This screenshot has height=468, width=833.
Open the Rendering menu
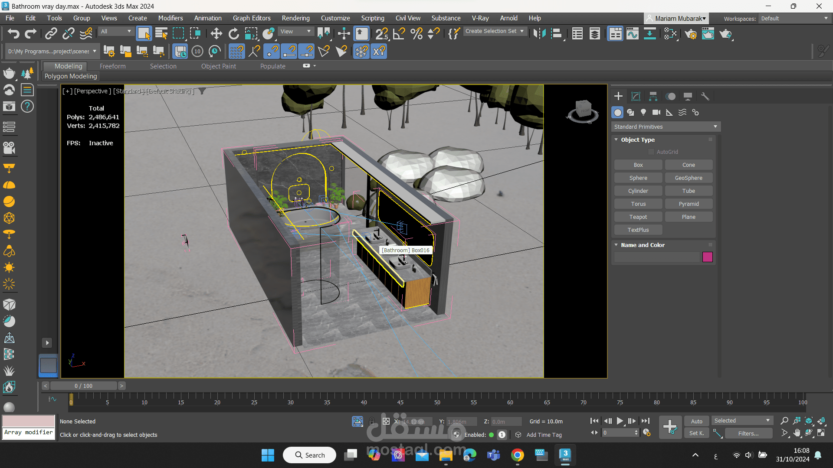(x=295, y=18)
